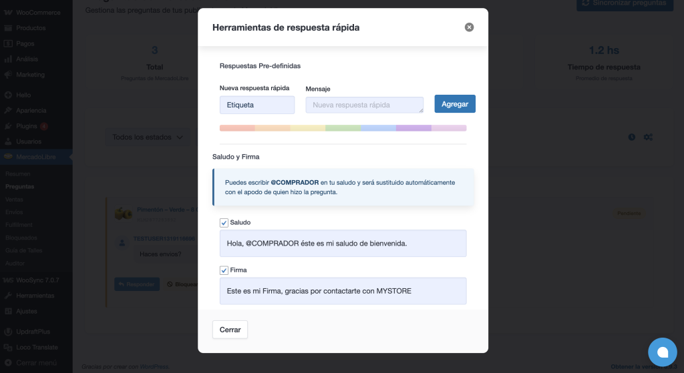Open Productos in the sidebar

pos(31,28)
